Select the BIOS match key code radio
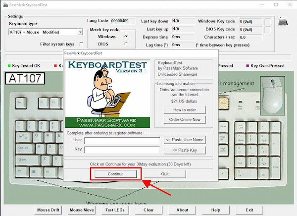Image resolution: width=297 pixels, height=216 pixels. coord(126,44)
